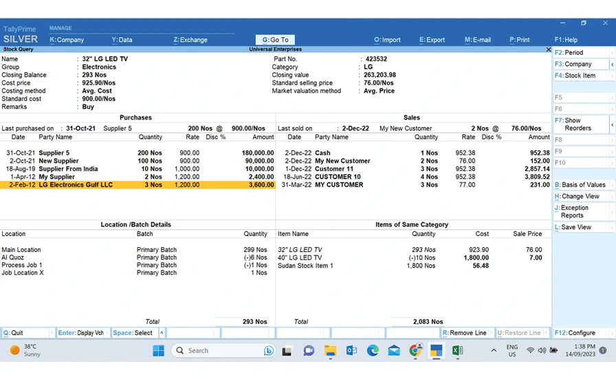Select Customer 11 sales row

414,169
